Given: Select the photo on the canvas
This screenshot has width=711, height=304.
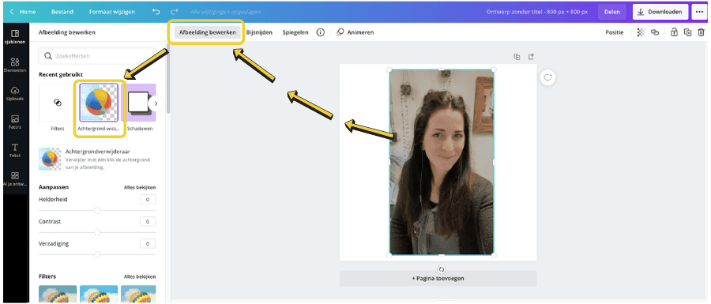Looking at the screenshot, I should click(x=441, y=162).
